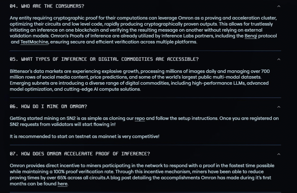This screenshot has height=193, width=297.
Task: Collapse 'How do I mine on Omron?' chevron
Action: (279, 107)
